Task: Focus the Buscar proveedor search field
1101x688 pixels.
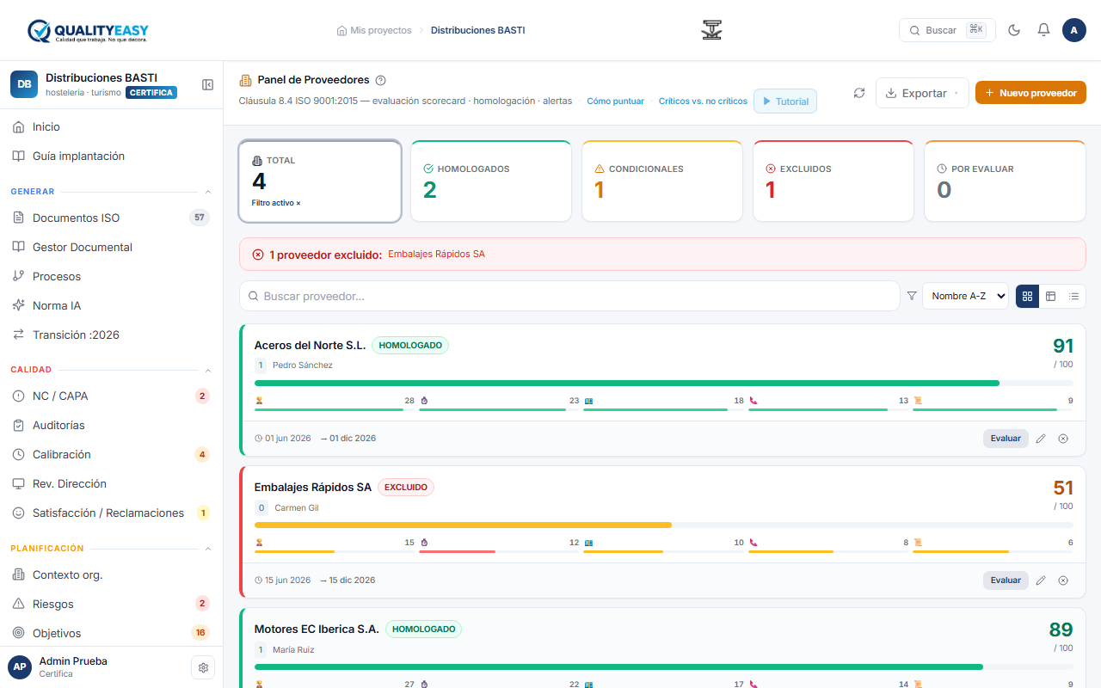Action: (x=569, y=296)
